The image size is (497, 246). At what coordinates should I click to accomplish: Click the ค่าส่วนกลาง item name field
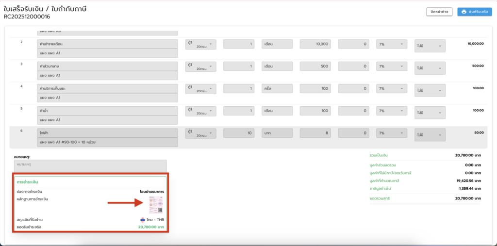pos(107,66)
